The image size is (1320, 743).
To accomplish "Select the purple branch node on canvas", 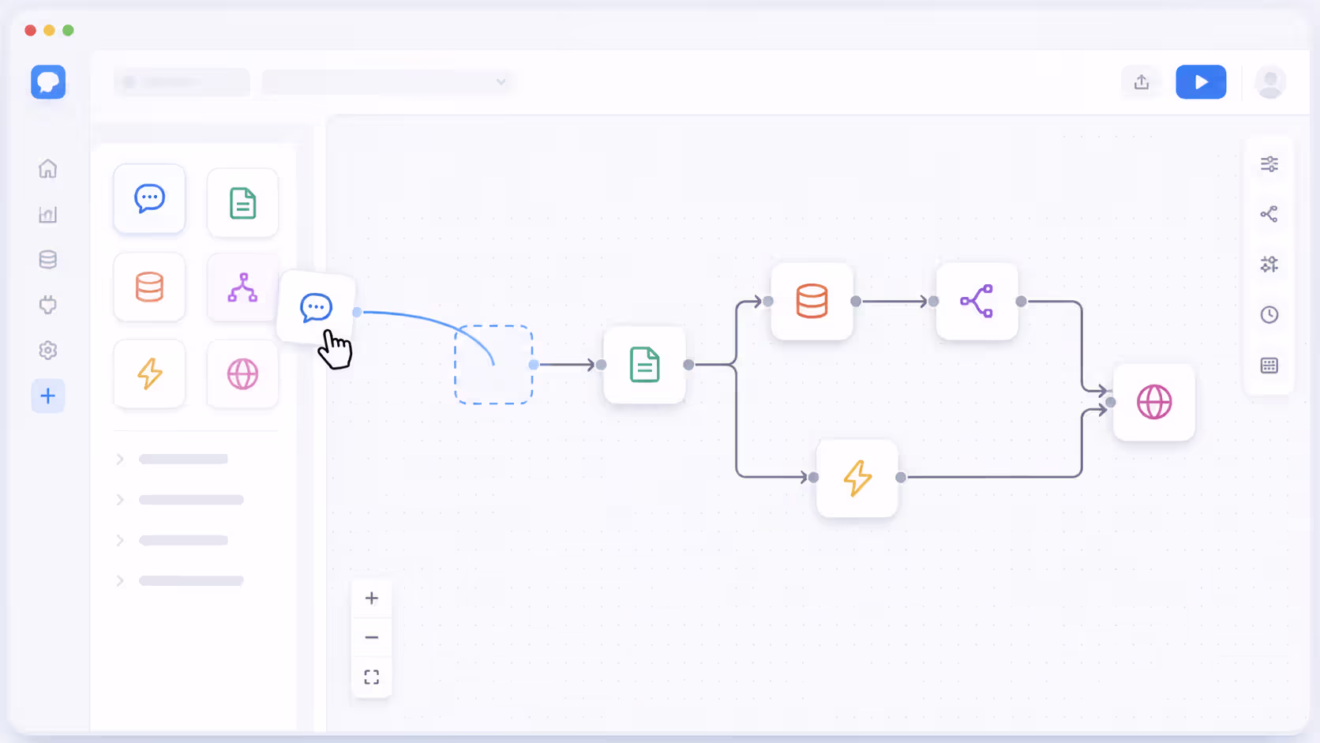I will 977,301.
